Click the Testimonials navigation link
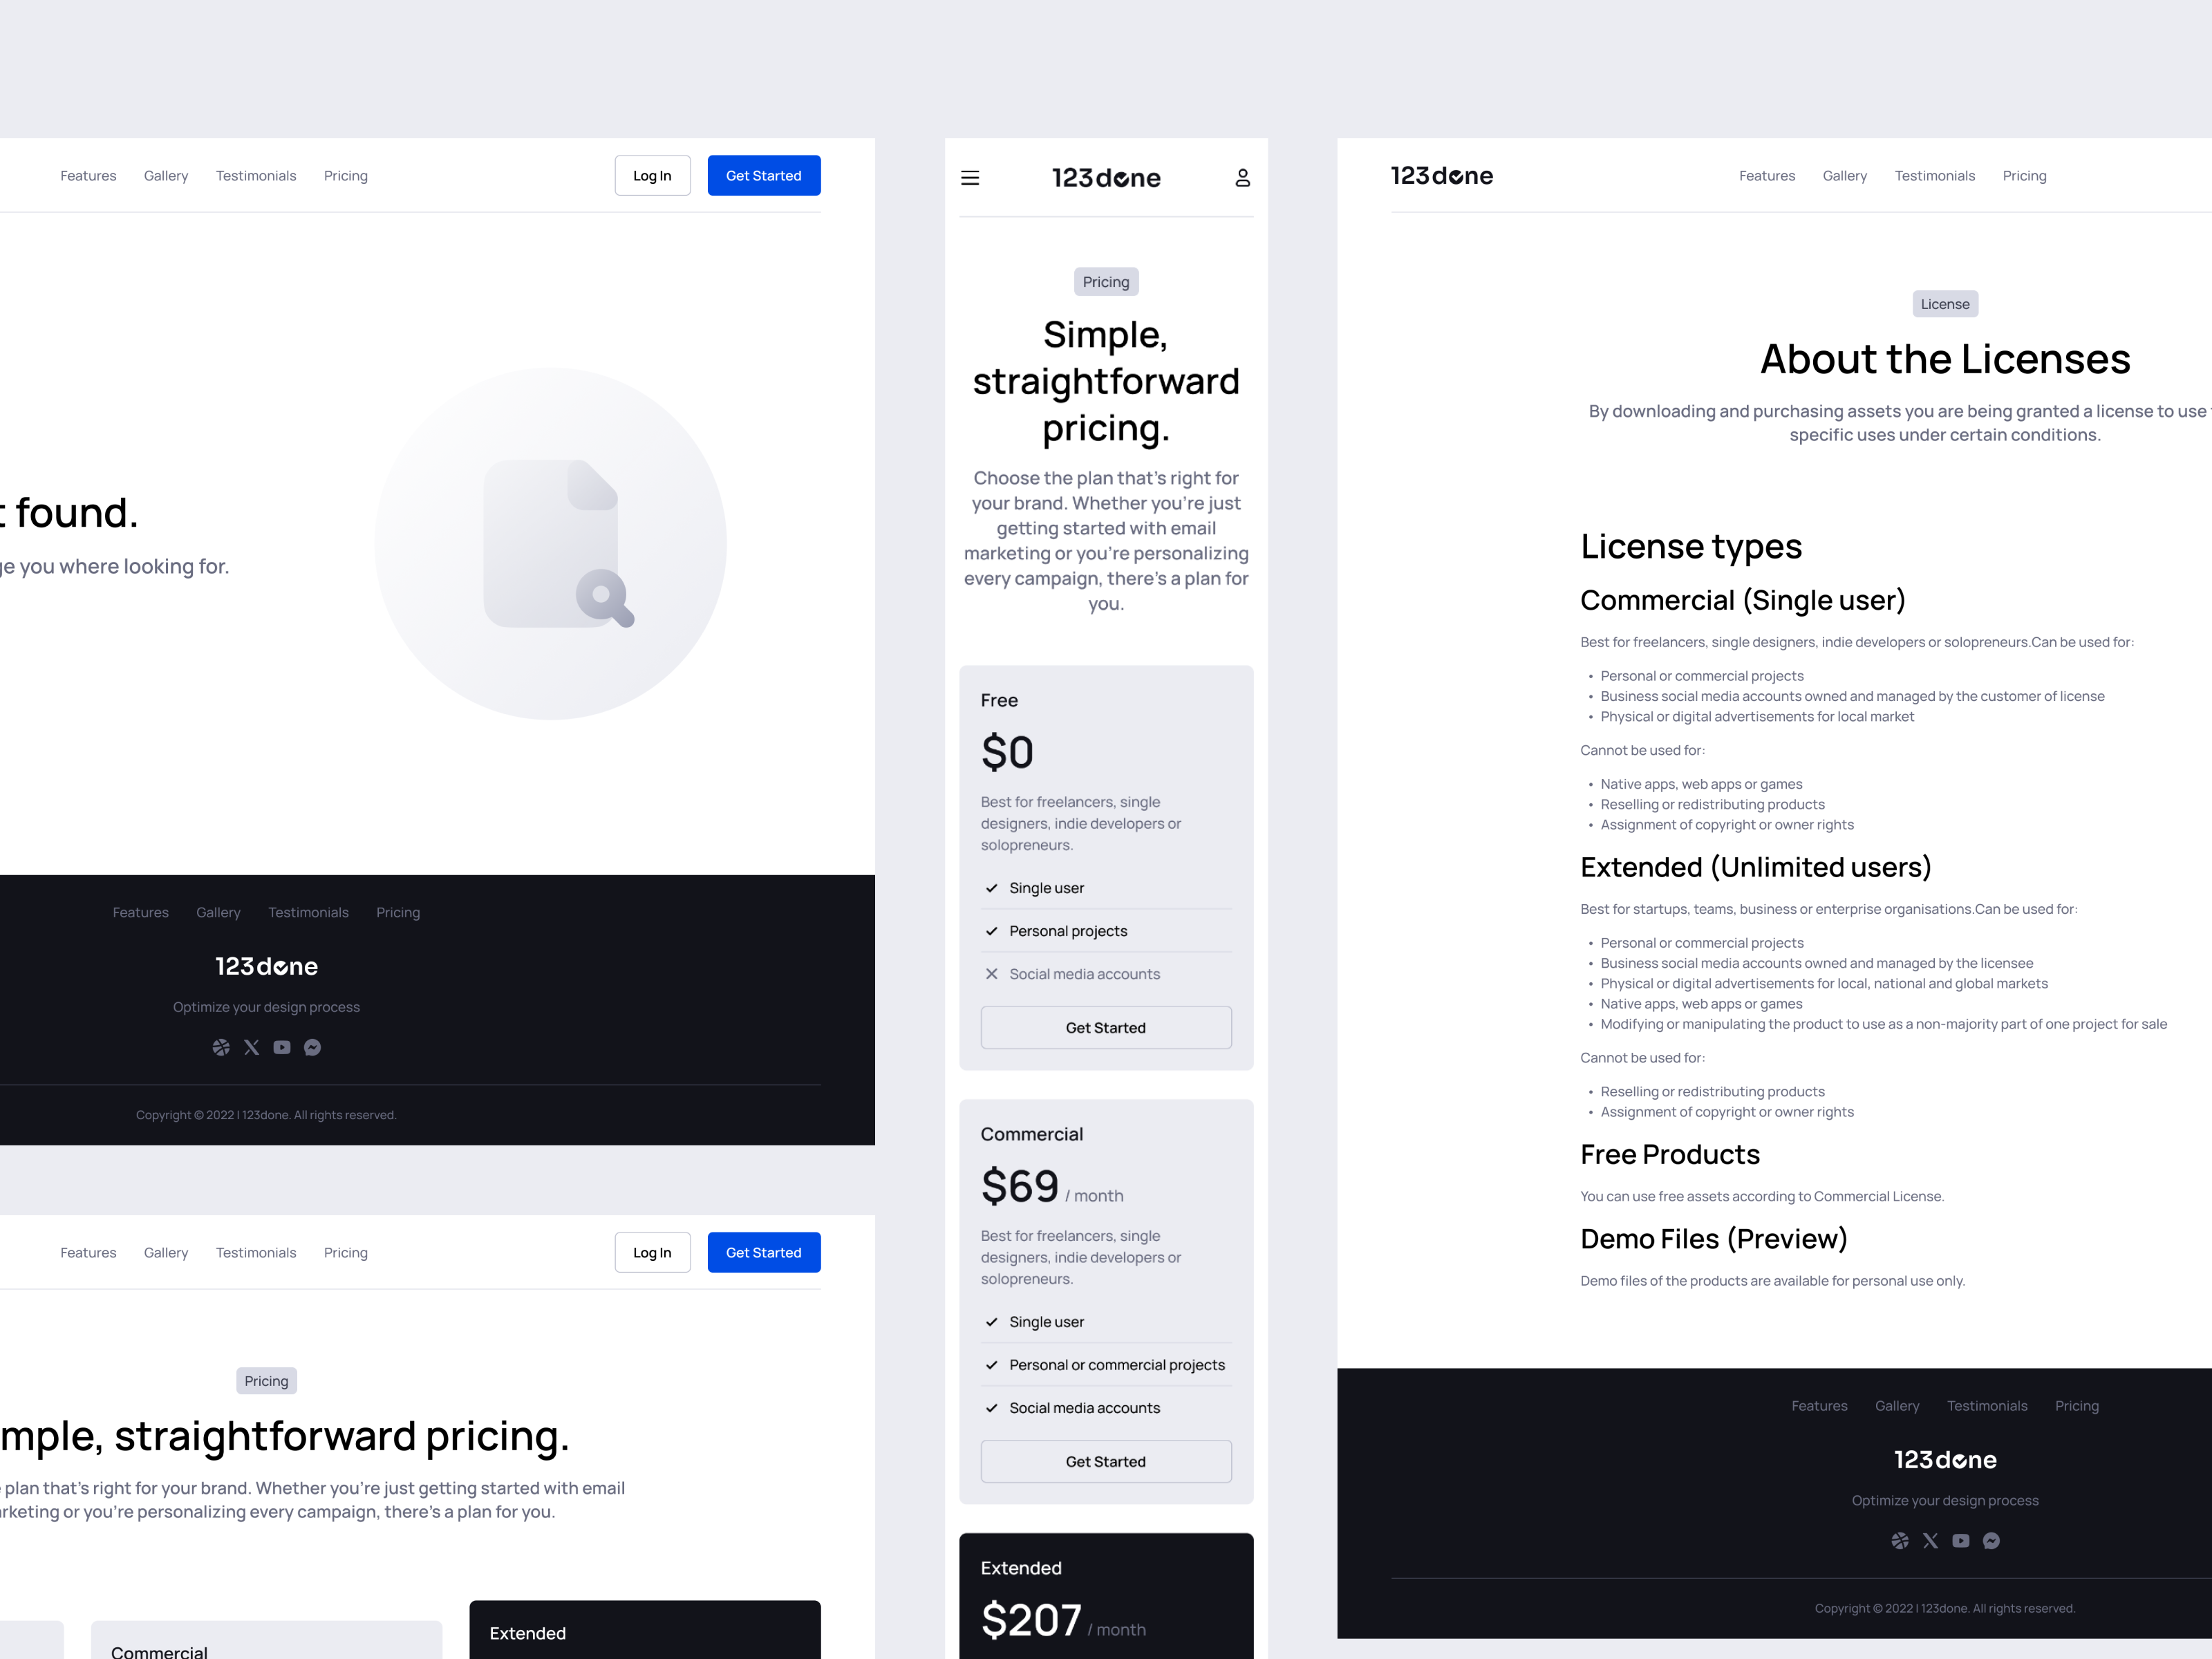Viewport: 2212px width, 1659px height. (x=256, y=174)
